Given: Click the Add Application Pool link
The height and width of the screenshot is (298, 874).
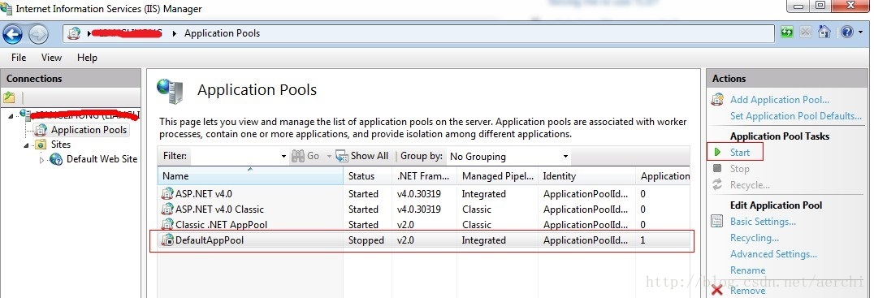Looking at the screenshot, I should (779, 100).
